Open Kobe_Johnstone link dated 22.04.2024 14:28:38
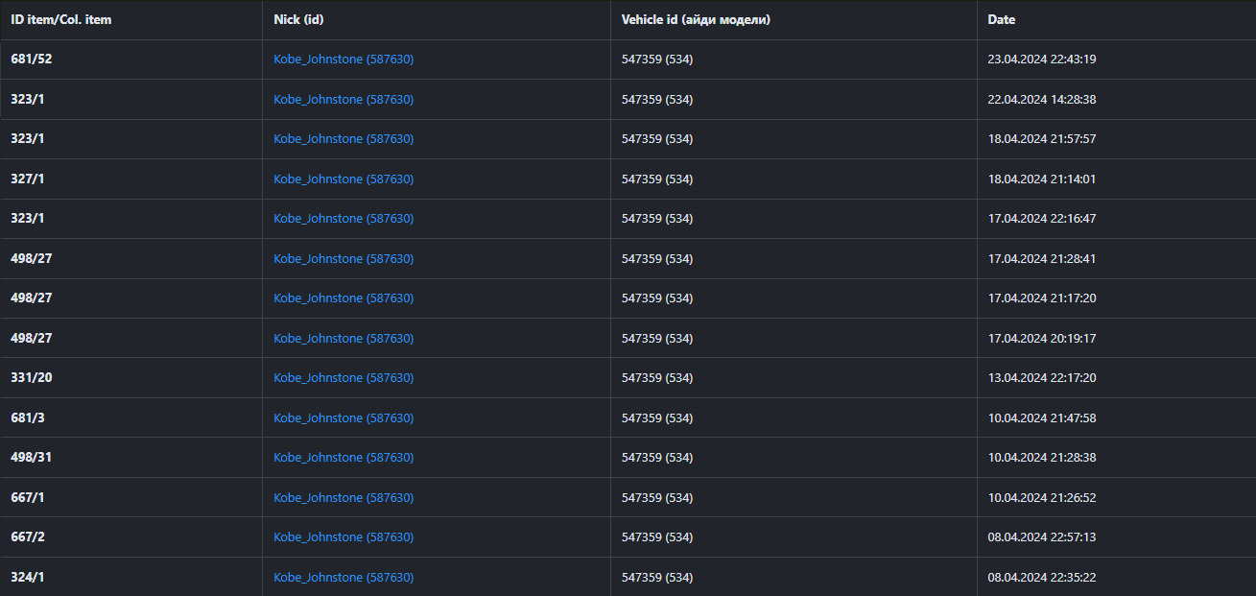Screen dimensions: 1256x596 pos(344,100)
